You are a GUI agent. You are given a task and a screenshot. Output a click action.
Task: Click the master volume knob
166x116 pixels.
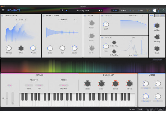coord(154,10)
